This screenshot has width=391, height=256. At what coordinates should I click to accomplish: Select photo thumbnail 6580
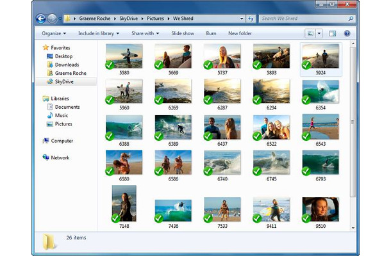point(124,163)
